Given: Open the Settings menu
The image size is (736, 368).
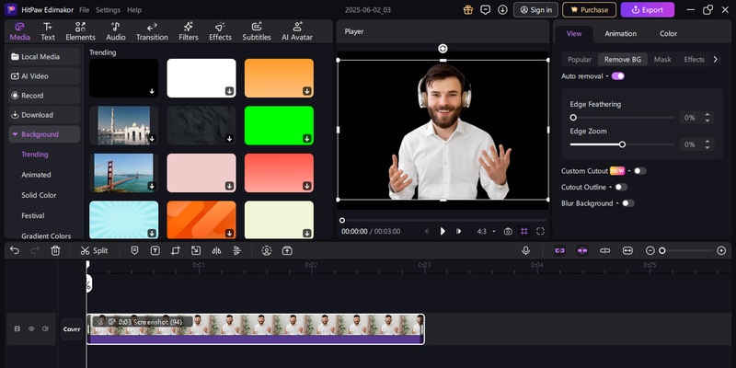Looking at the screenshot, I should [x=108, y=10].
